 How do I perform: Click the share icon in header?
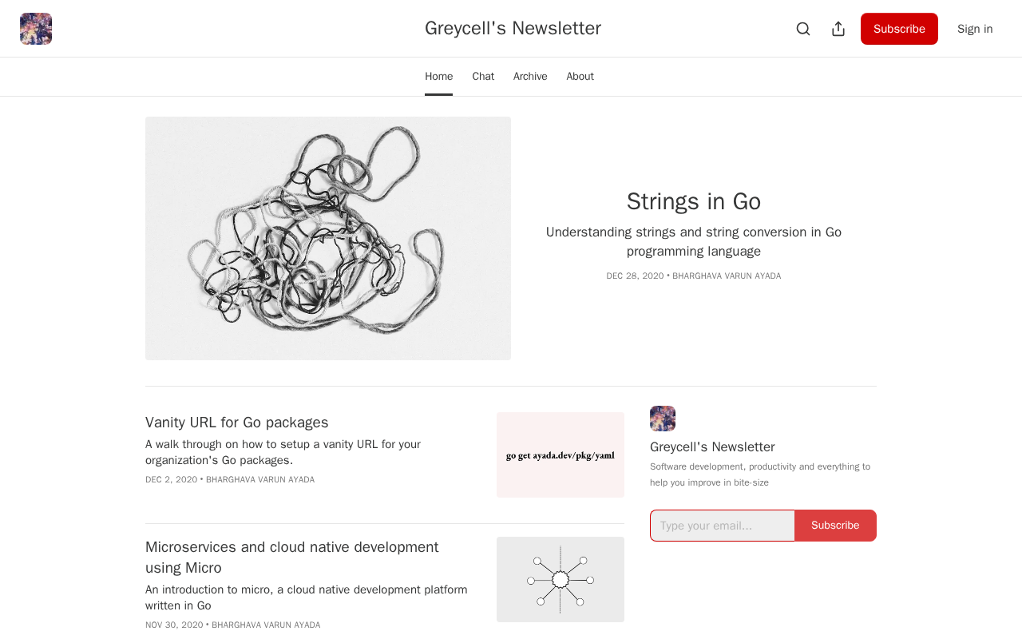(838, 29)
